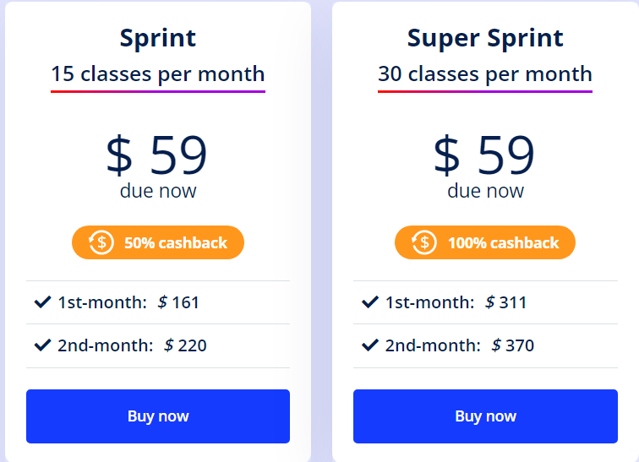Click the 50% cashback dollar icon
The image size is (639, 462).
tap(101, 242)
